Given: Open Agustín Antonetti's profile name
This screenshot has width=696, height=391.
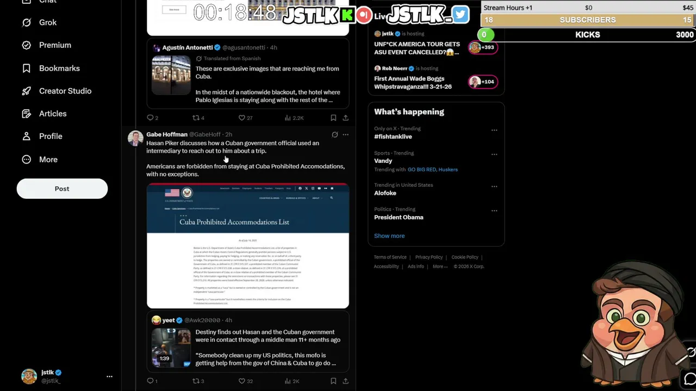Looking at the screenshot, I should pos(188,47).
